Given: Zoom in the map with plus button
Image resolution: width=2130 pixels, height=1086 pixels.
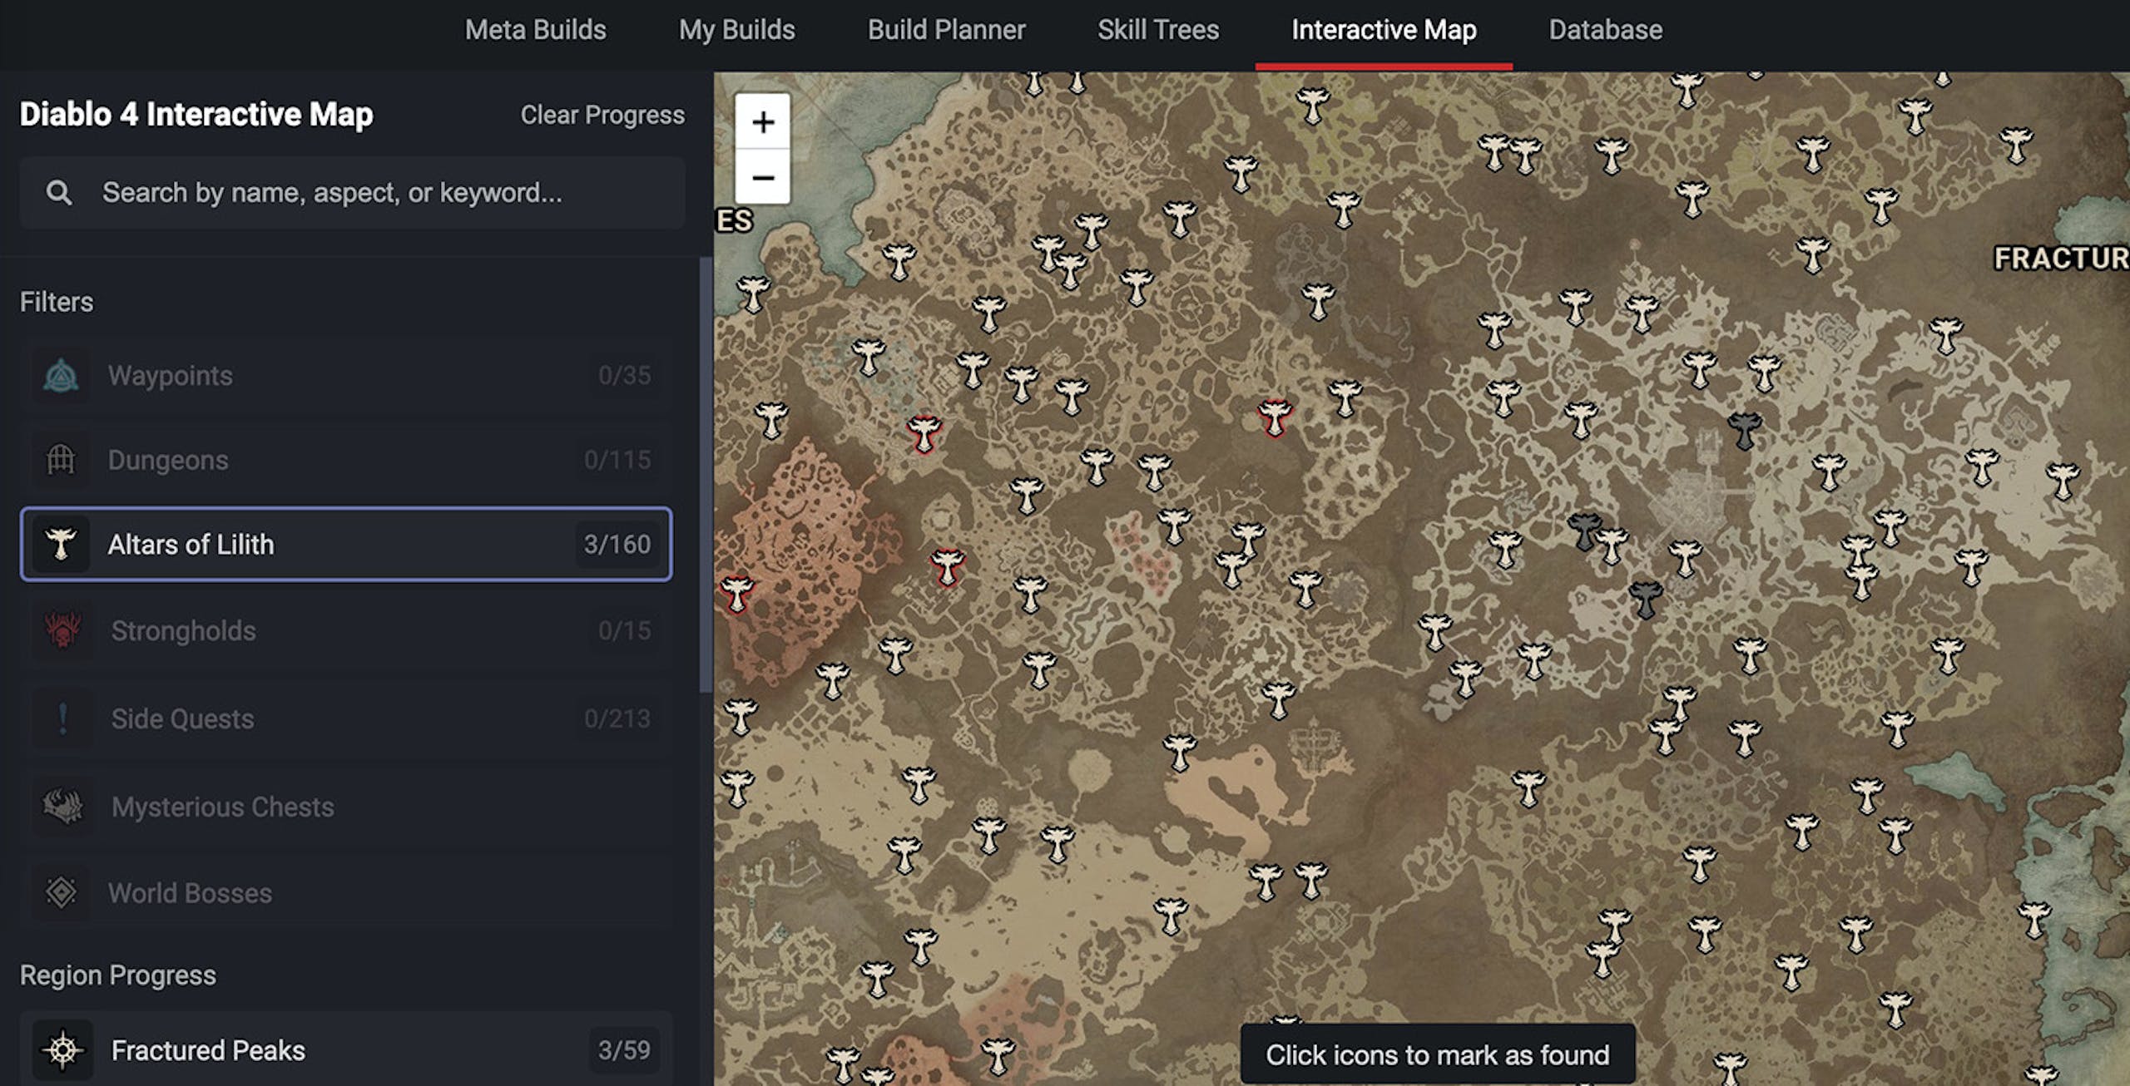Looking at the screenshot, I should click(x=763, y=122).
